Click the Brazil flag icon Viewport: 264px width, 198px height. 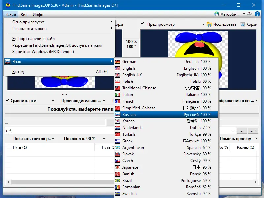(118, 181)
